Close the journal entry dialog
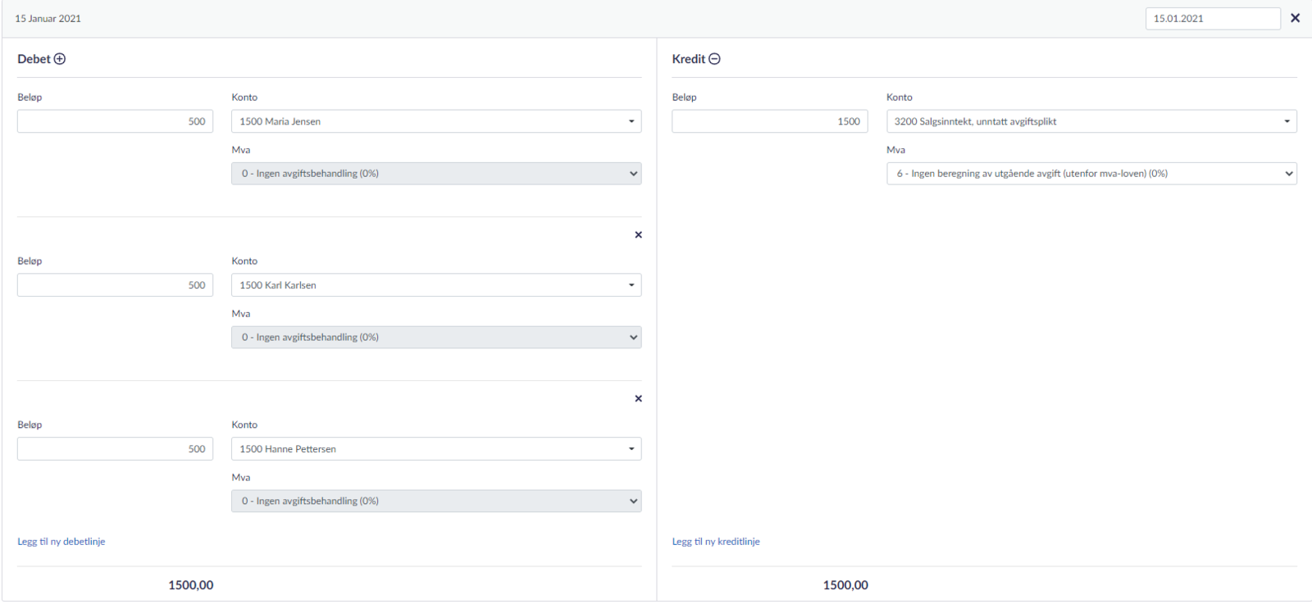The height and width of the screenshot is (604, 1312). [x=1295, y=18]
